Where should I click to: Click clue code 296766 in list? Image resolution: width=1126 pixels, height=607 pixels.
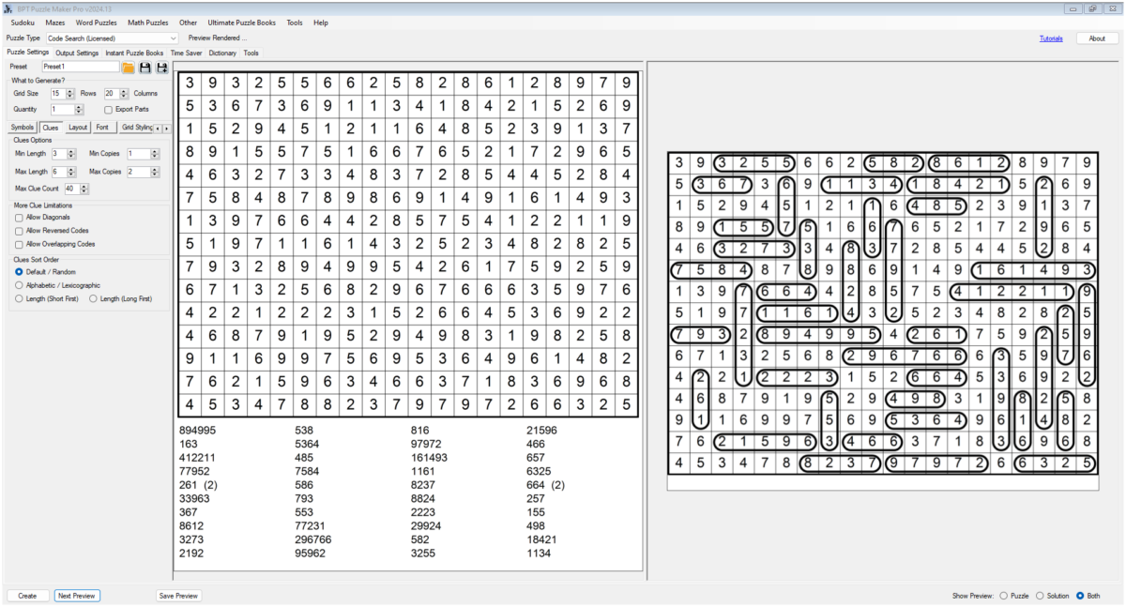click(313, 540)
